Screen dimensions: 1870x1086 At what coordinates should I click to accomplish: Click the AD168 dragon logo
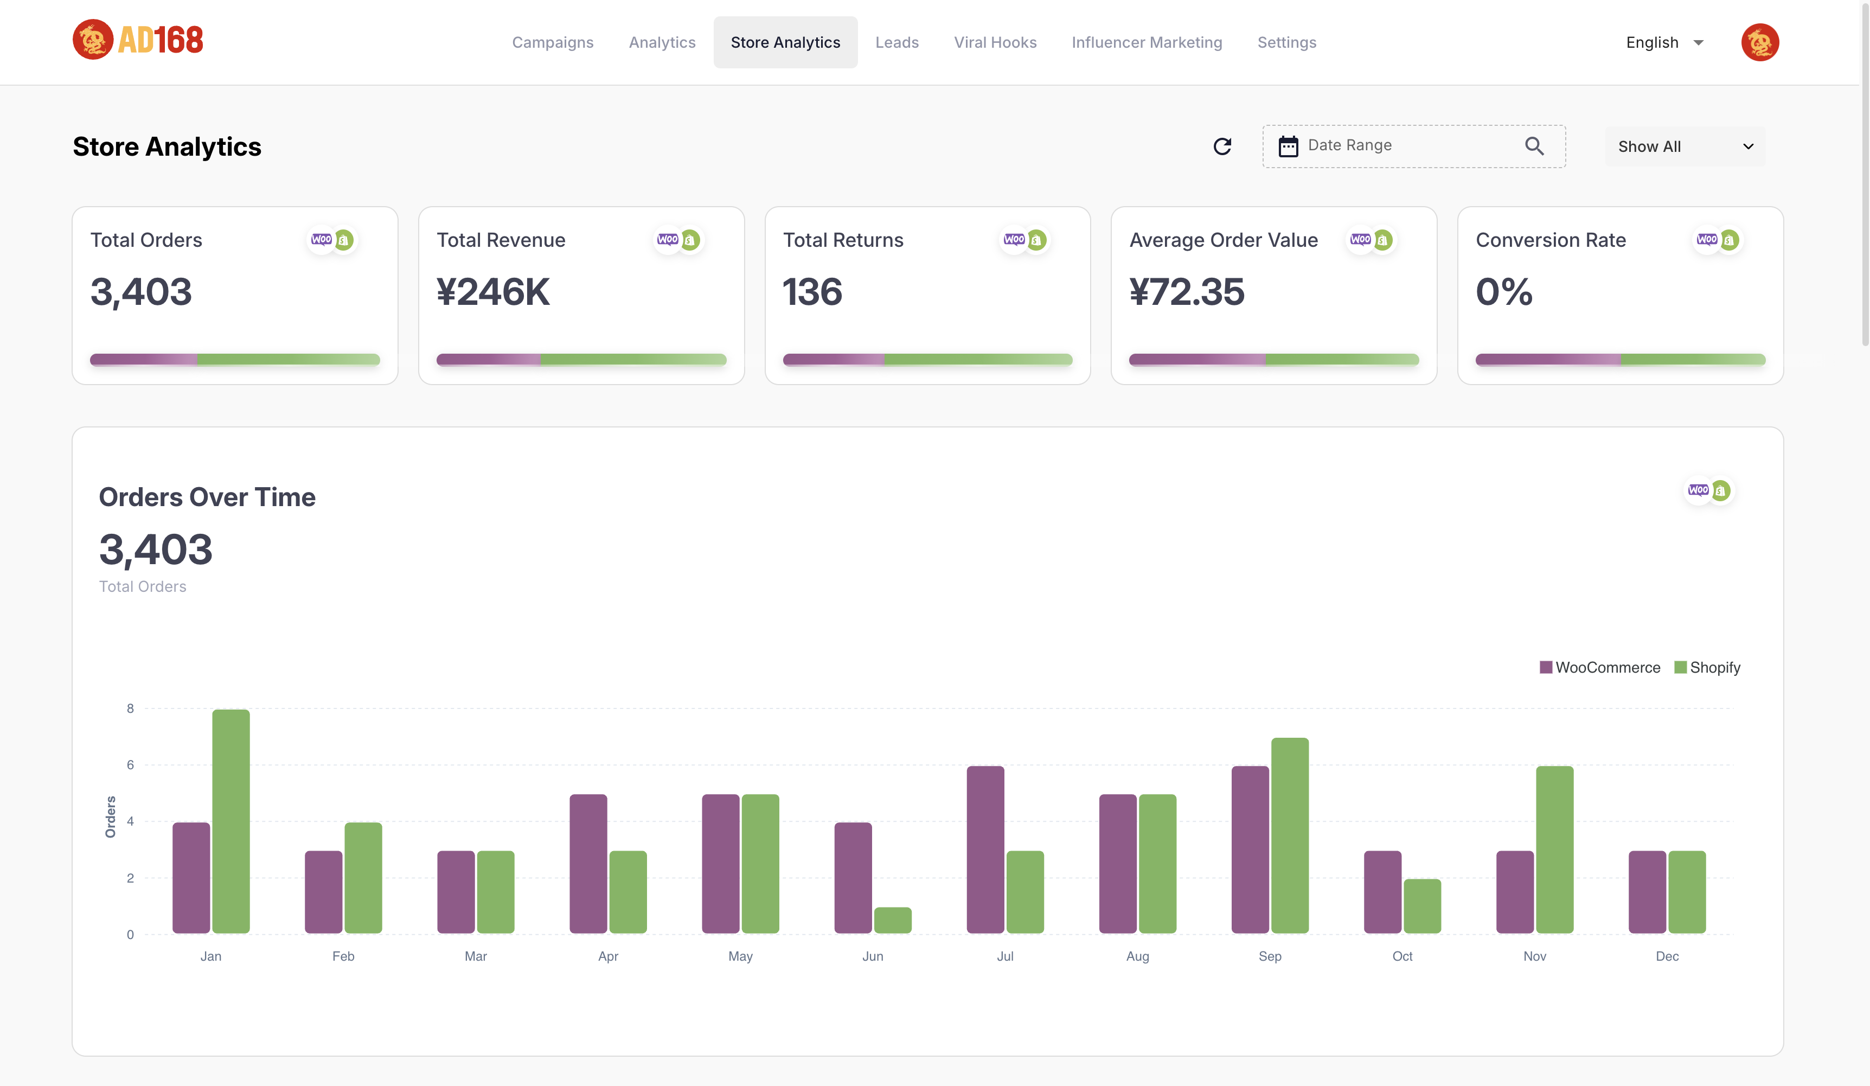point(138,40)
